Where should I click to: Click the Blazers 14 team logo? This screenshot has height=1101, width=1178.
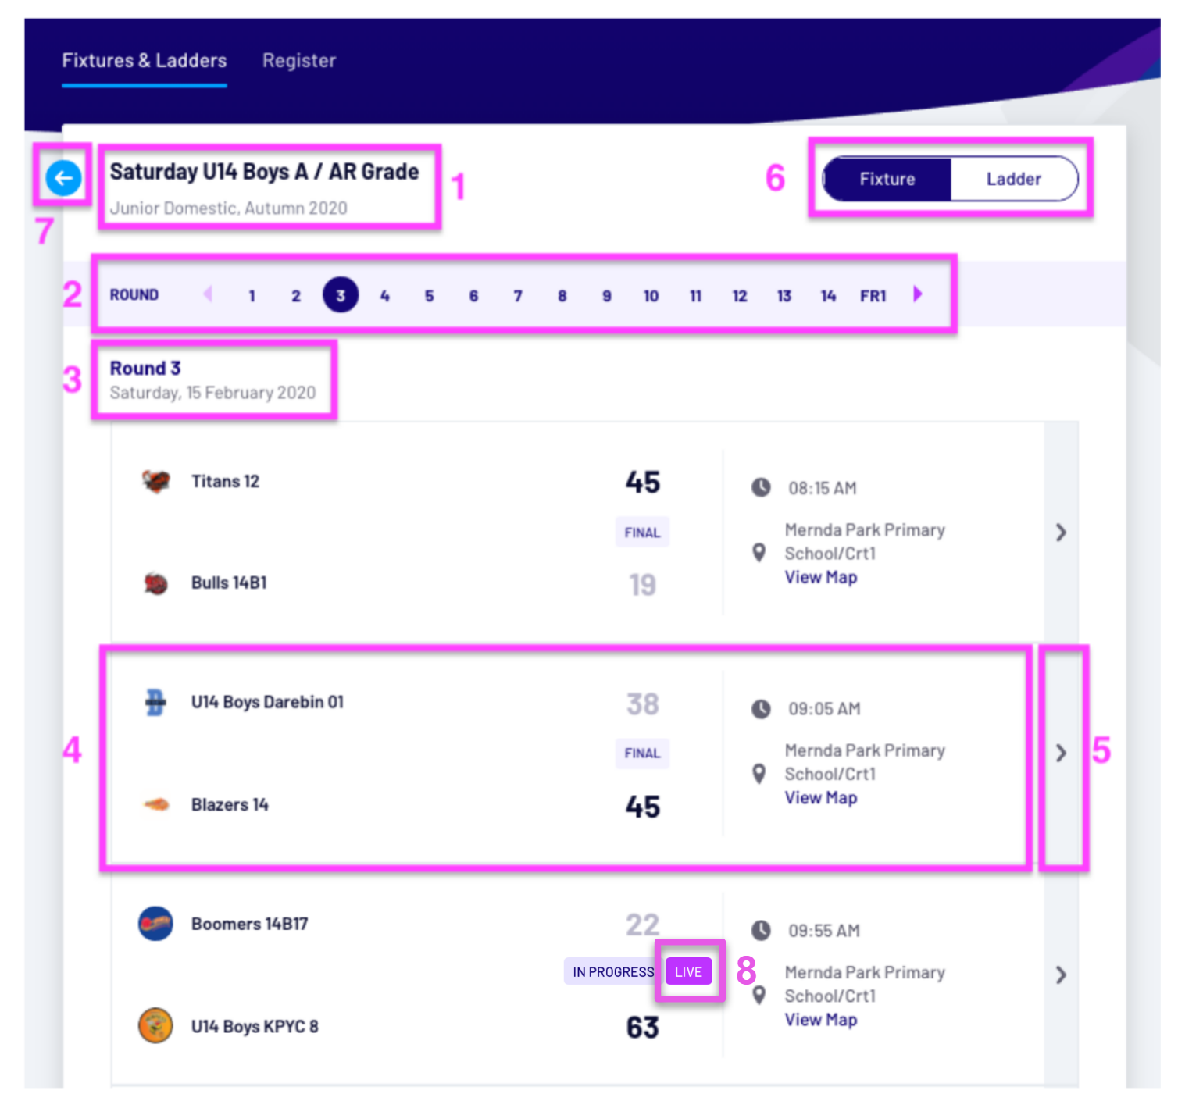tap(156, 804)
